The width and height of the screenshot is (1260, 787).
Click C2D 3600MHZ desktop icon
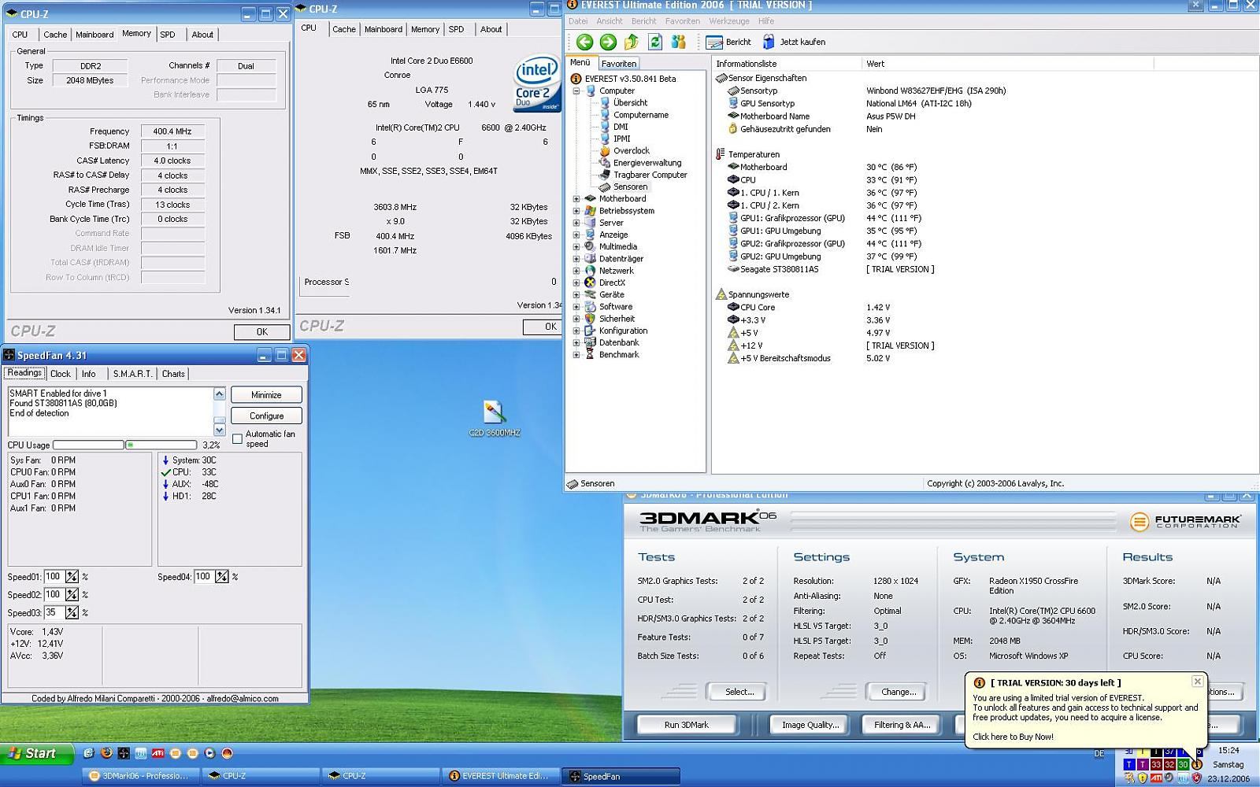coord(495,418)
